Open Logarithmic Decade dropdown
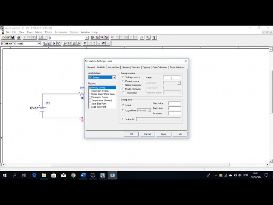 [149, 111]
